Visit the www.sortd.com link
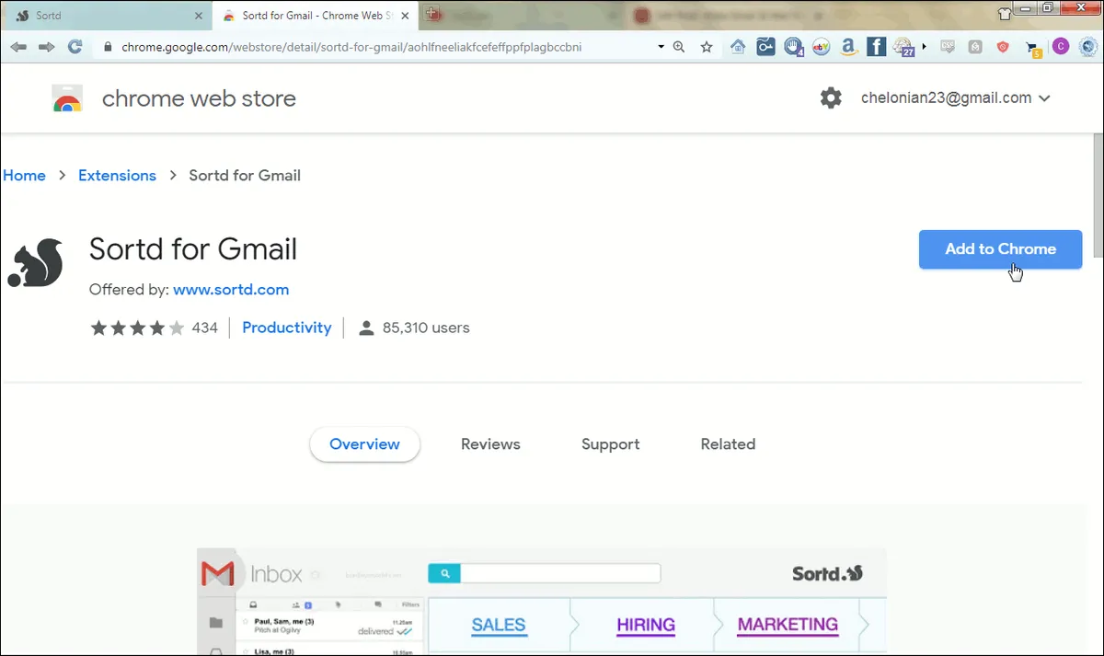 tap(231, 289)
